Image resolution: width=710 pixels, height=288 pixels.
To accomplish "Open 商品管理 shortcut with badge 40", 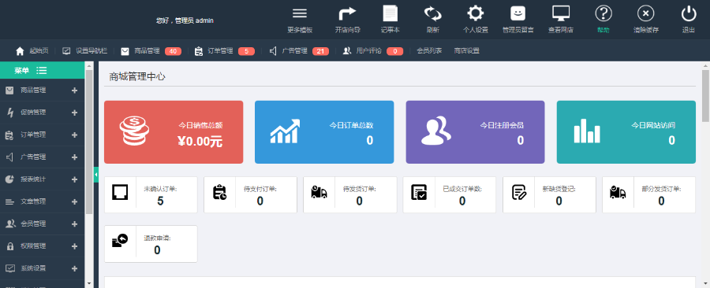I will pos(151,51).
